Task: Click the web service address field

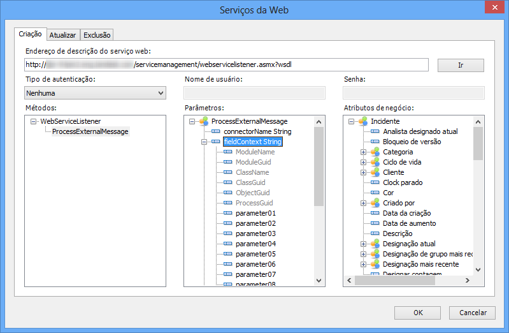Action: click(226, 64)
